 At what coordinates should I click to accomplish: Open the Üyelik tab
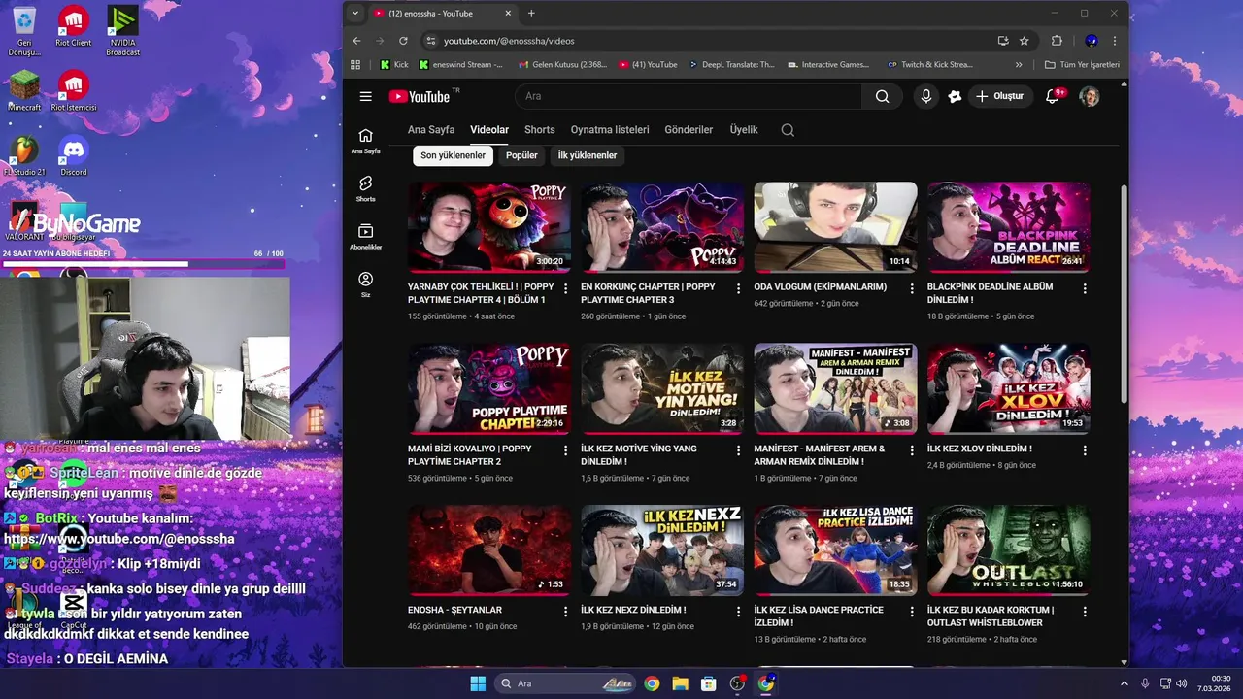point(744,130)
